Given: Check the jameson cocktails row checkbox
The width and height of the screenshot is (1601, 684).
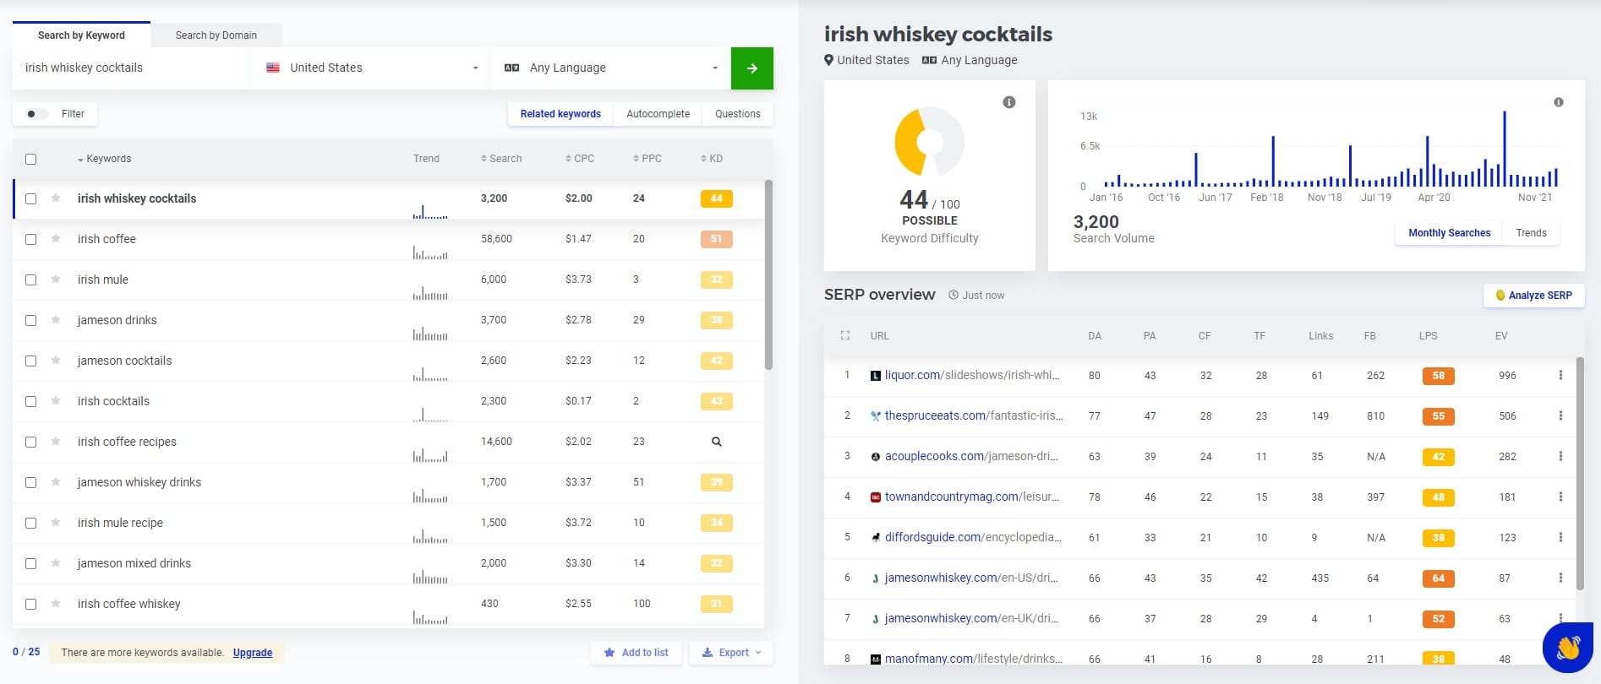Looking at the screenshot, I should pyautogui.click(x=31, y=361).
